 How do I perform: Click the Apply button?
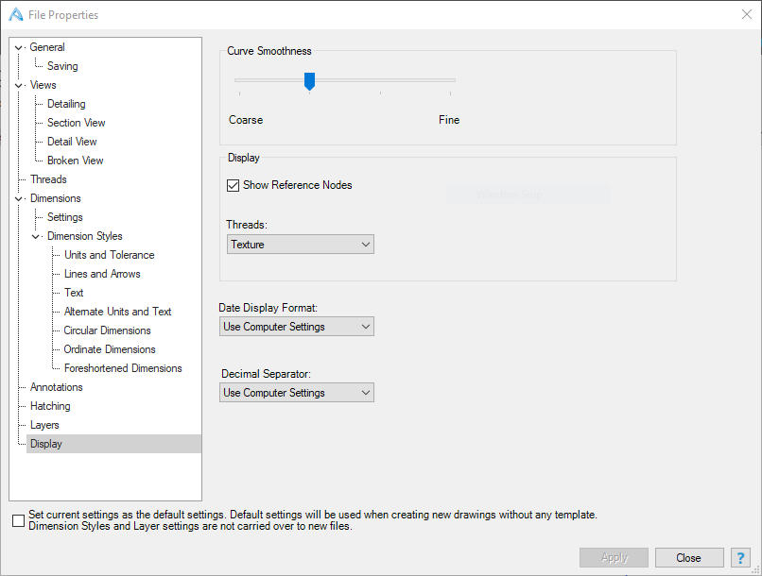click(x=614, y=558)
